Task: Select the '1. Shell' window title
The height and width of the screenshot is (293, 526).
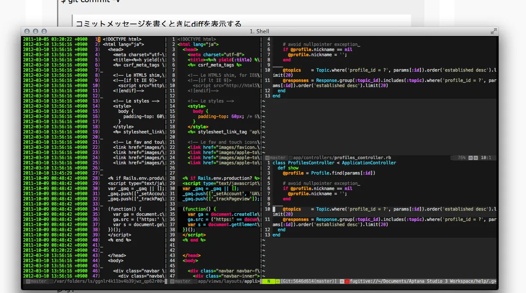Action: (259, 31)
